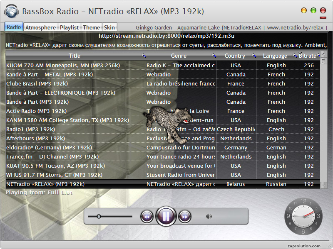
Task: Click genre 'Radio K – The acclaimed' cell
Action: point(181,66)
